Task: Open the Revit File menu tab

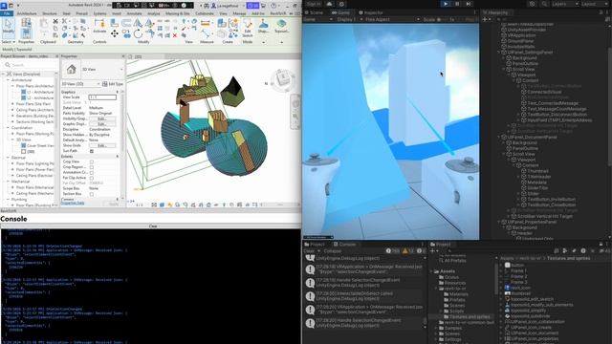Action: 7,13
